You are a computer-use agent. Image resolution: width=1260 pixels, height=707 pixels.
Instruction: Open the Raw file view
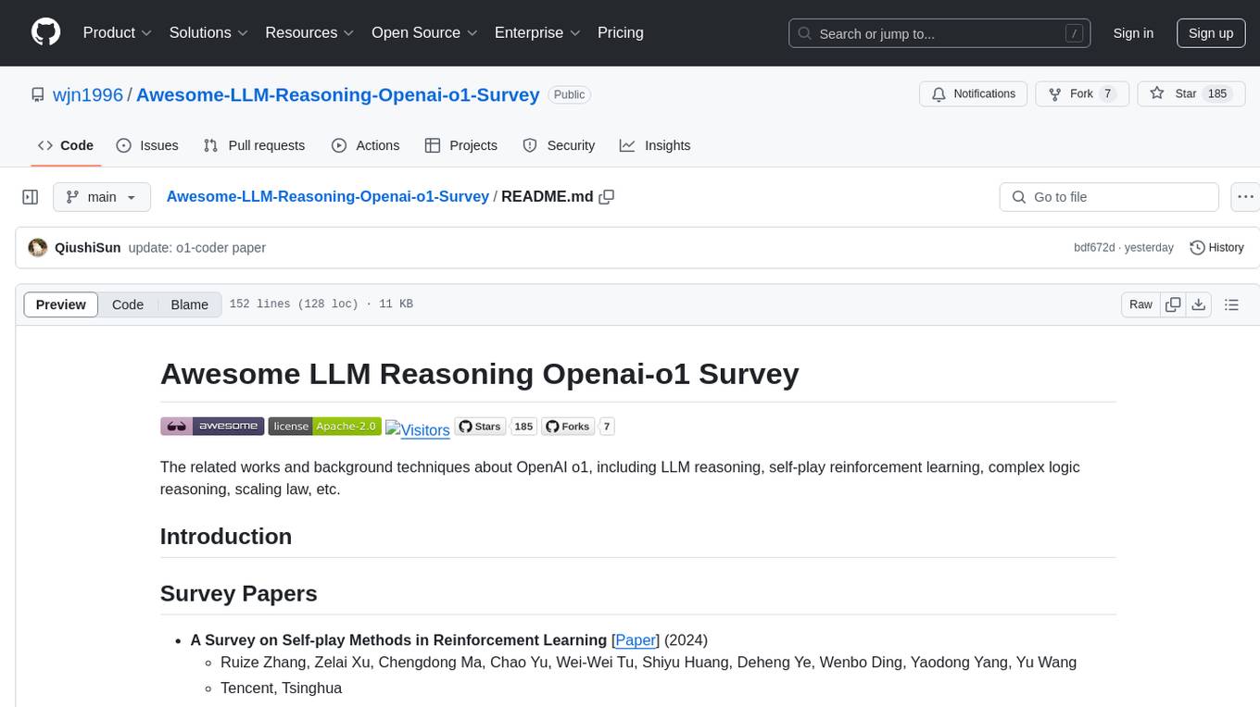[1140, 304]
